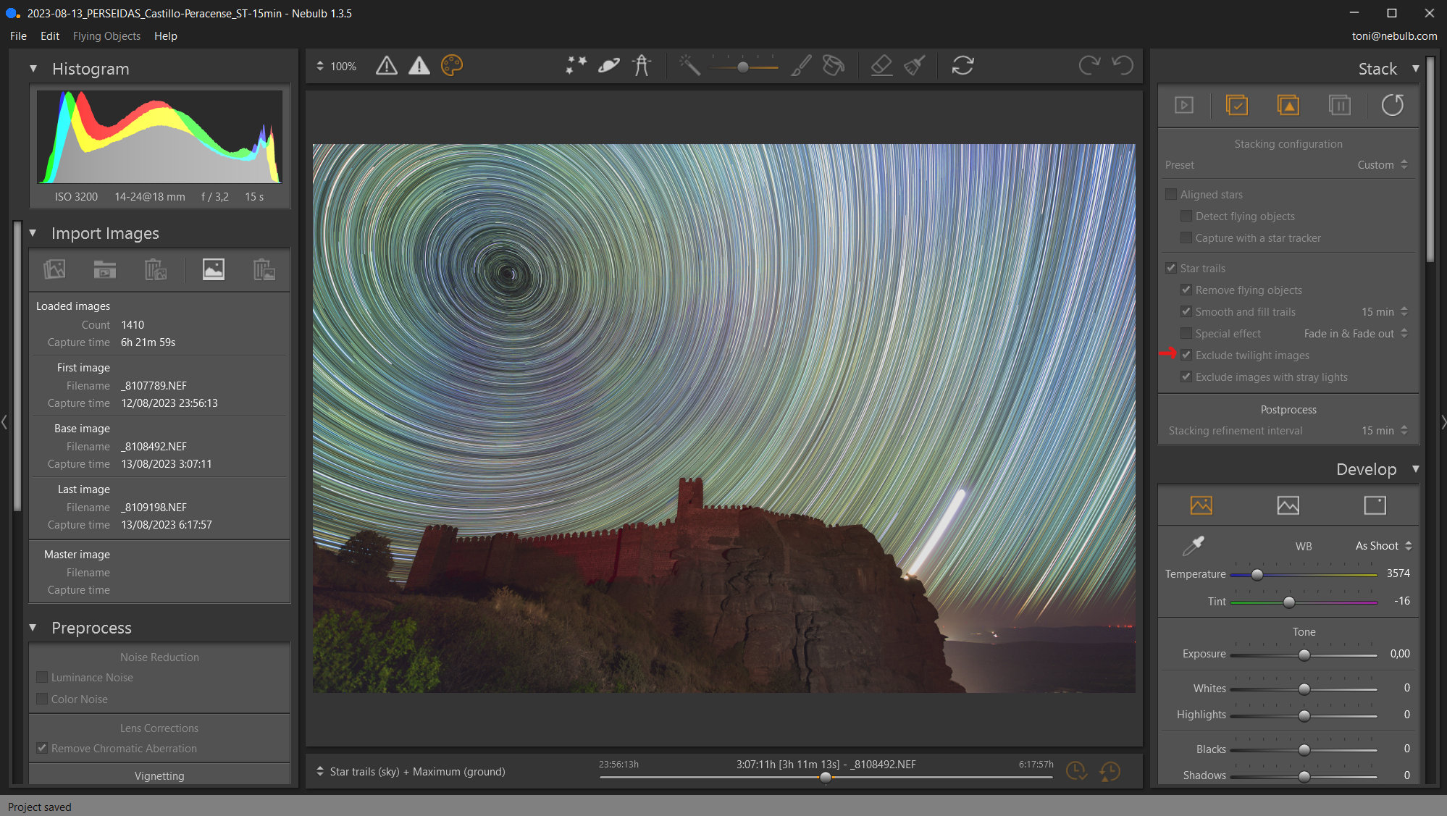Viewport: 1447px width, 816px height.
Task: Open the second Develop image tab icon
Action: pyautogui.click(x=1288, y=505)
